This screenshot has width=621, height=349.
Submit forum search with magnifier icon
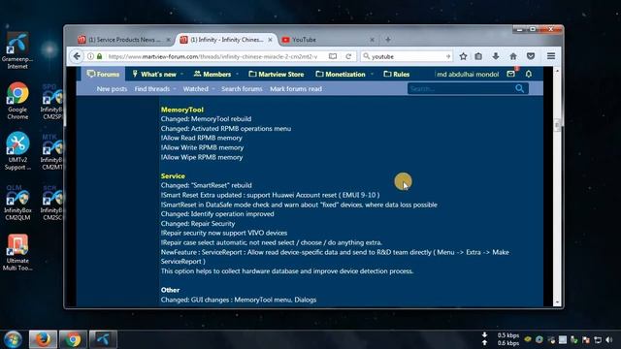(520, 88)
